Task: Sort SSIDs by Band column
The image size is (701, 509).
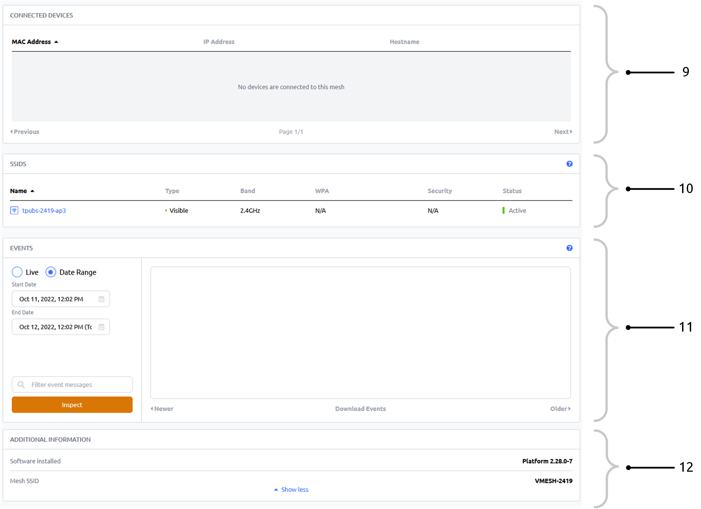Action: click(247, 191)
